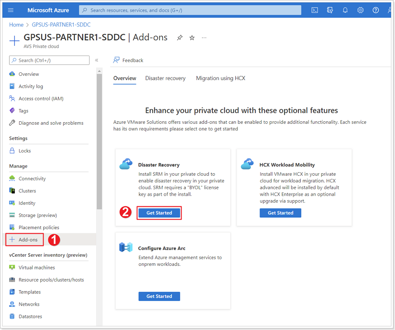Image resolution: width=395 pixels, height=330 pixels.
Task: Switch to the Migration using HCX tab
Action: (x=221, y=78)
